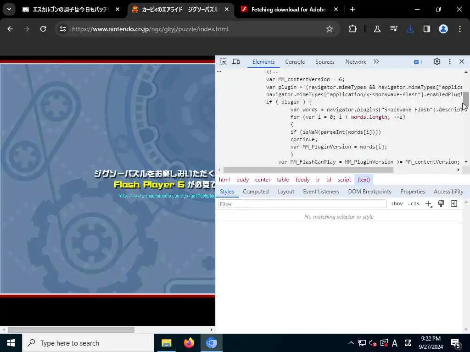This screenshot has width=470, height=352.
Task: Open the issues counter badge
Action: 418,62
